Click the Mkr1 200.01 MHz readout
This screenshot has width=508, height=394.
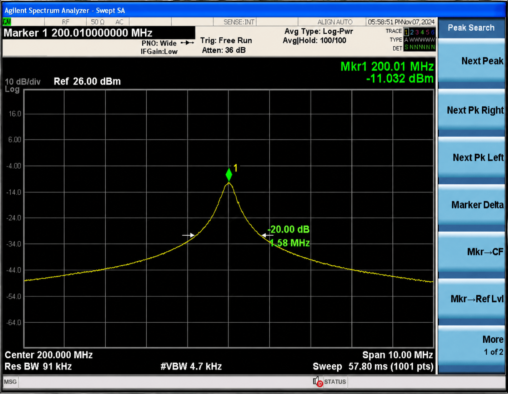pyautogui.click(x=387, y=66)
